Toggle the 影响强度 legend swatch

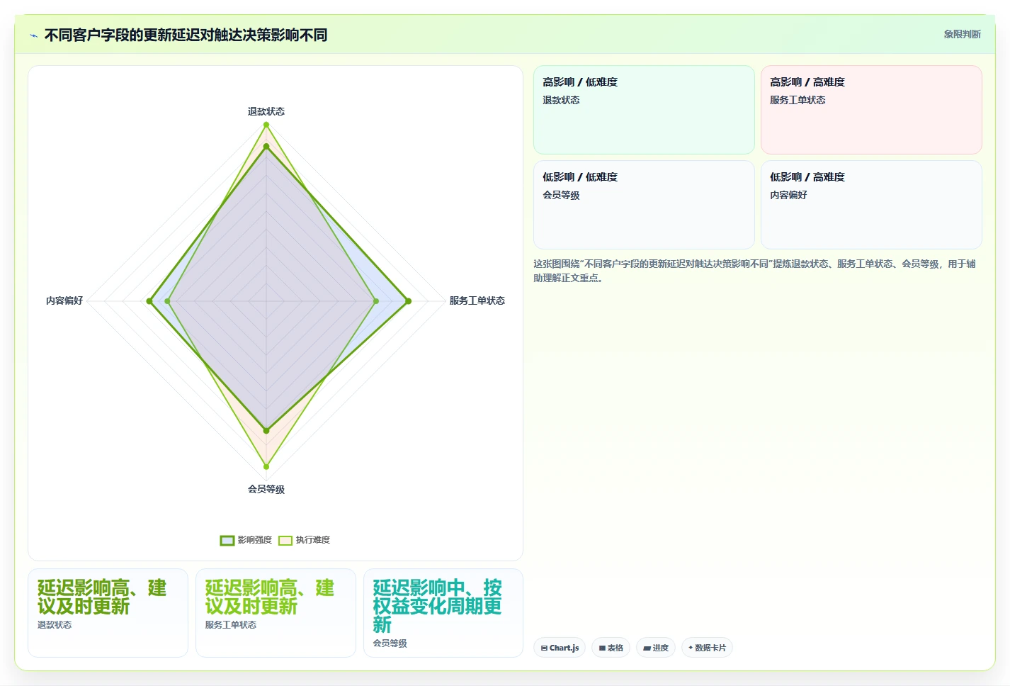(227, 541)
